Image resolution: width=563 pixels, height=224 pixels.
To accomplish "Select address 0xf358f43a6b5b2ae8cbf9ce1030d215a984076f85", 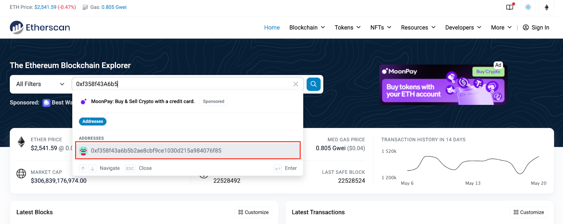I will pos(188,151).
